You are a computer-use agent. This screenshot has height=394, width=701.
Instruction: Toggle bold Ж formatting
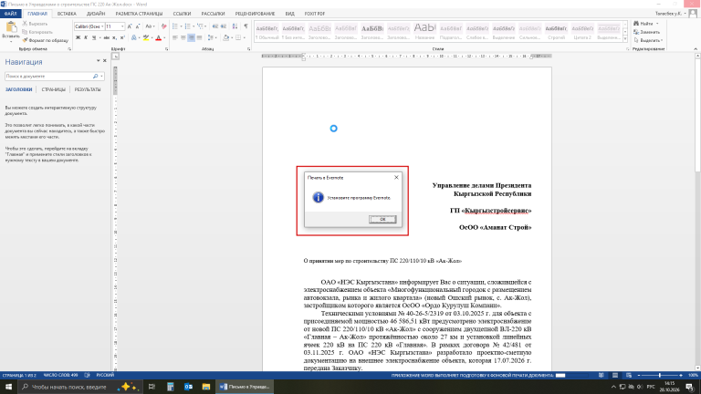(78, 38)
